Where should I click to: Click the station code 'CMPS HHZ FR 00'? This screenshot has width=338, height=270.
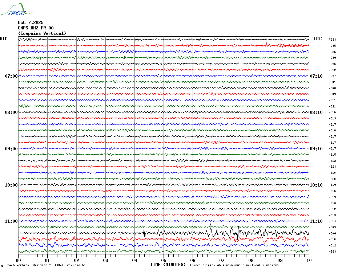tap(36, 28)
